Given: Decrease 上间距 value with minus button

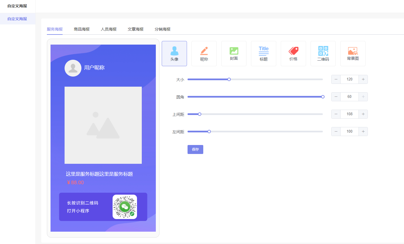Looking at the screenshot, I should 336,114.
